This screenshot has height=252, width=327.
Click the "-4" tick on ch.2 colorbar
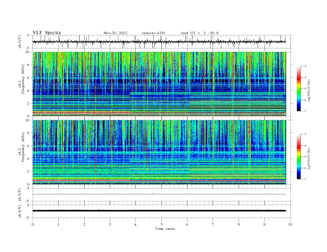[304, 145]
